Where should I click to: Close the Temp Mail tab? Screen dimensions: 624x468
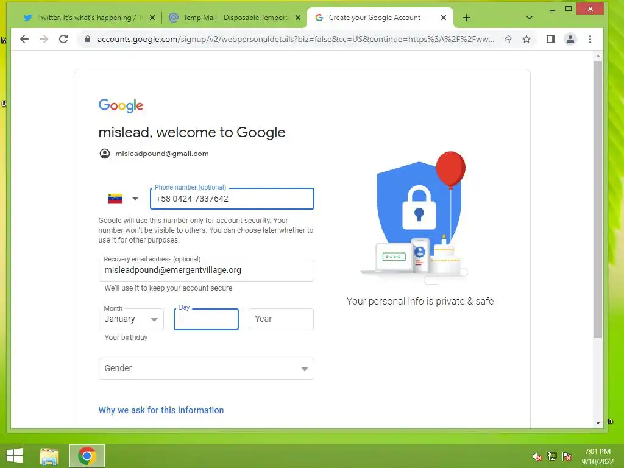pyautogui.click(x=297, y=18)
